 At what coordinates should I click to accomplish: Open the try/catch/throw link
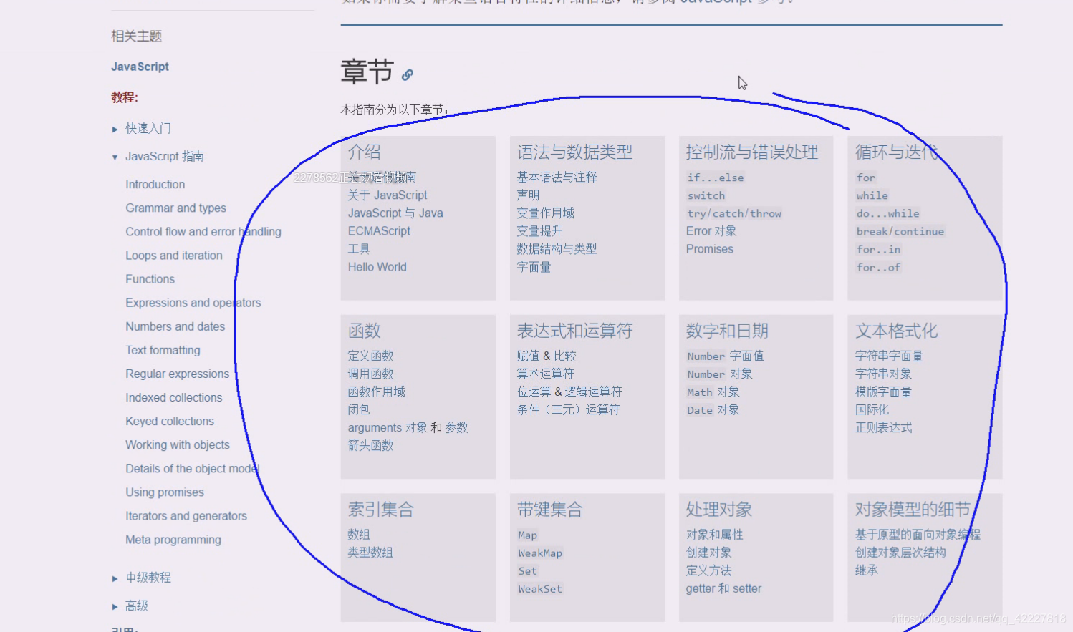(x=734, y=213)
